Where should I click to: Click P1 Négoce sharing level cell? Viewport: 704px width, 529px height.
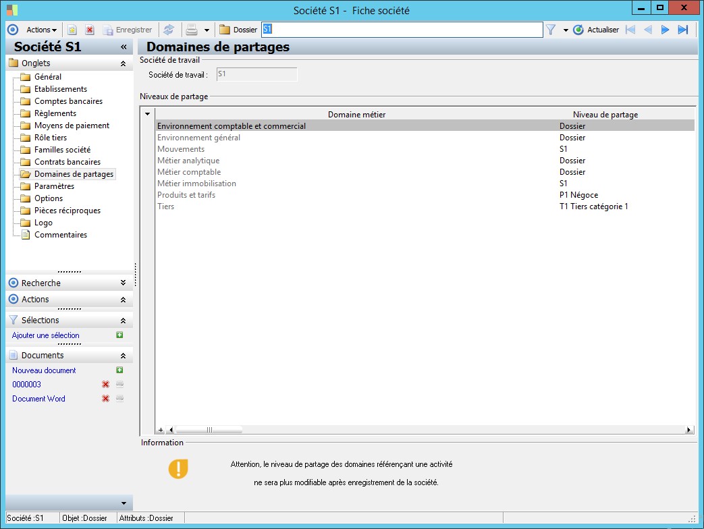[578, 195]
